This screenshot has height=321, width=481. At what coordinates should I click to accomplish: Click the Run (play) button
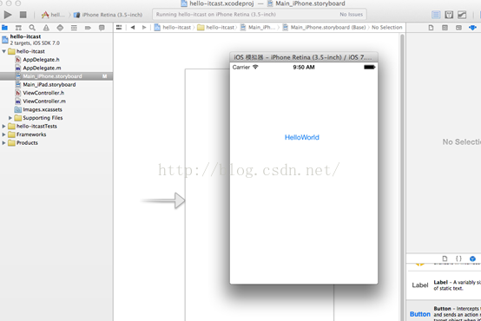8,15
